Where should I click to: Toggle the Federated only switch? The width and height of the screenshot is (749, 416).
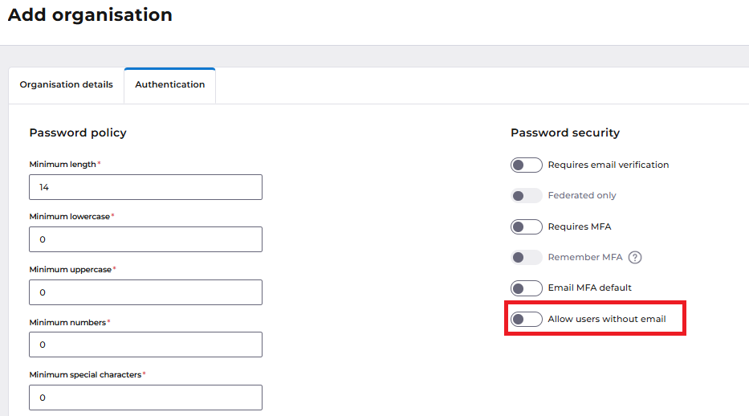pos(527,196)
